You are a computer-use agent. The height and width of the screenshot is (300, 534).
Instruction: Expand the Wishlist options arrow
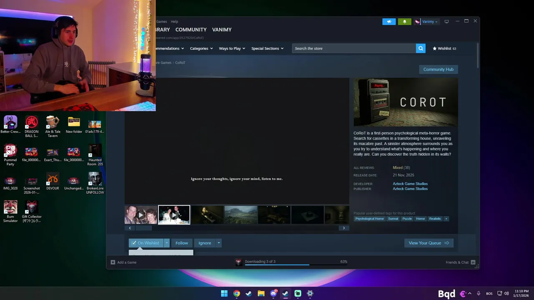[166, 243]
